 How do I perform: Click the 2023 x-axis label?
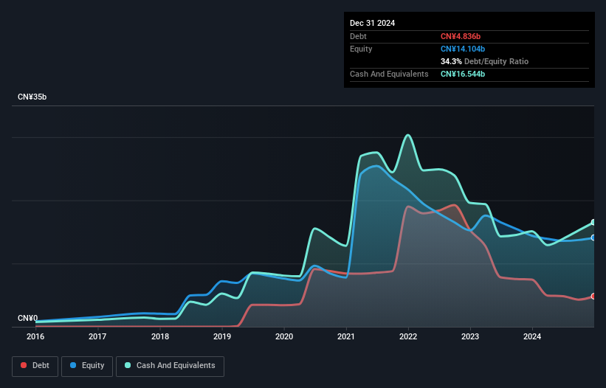tap(470, 336)
